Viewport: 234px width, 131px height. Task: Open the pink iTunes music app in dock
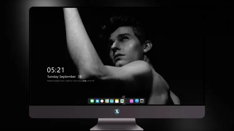131,101
